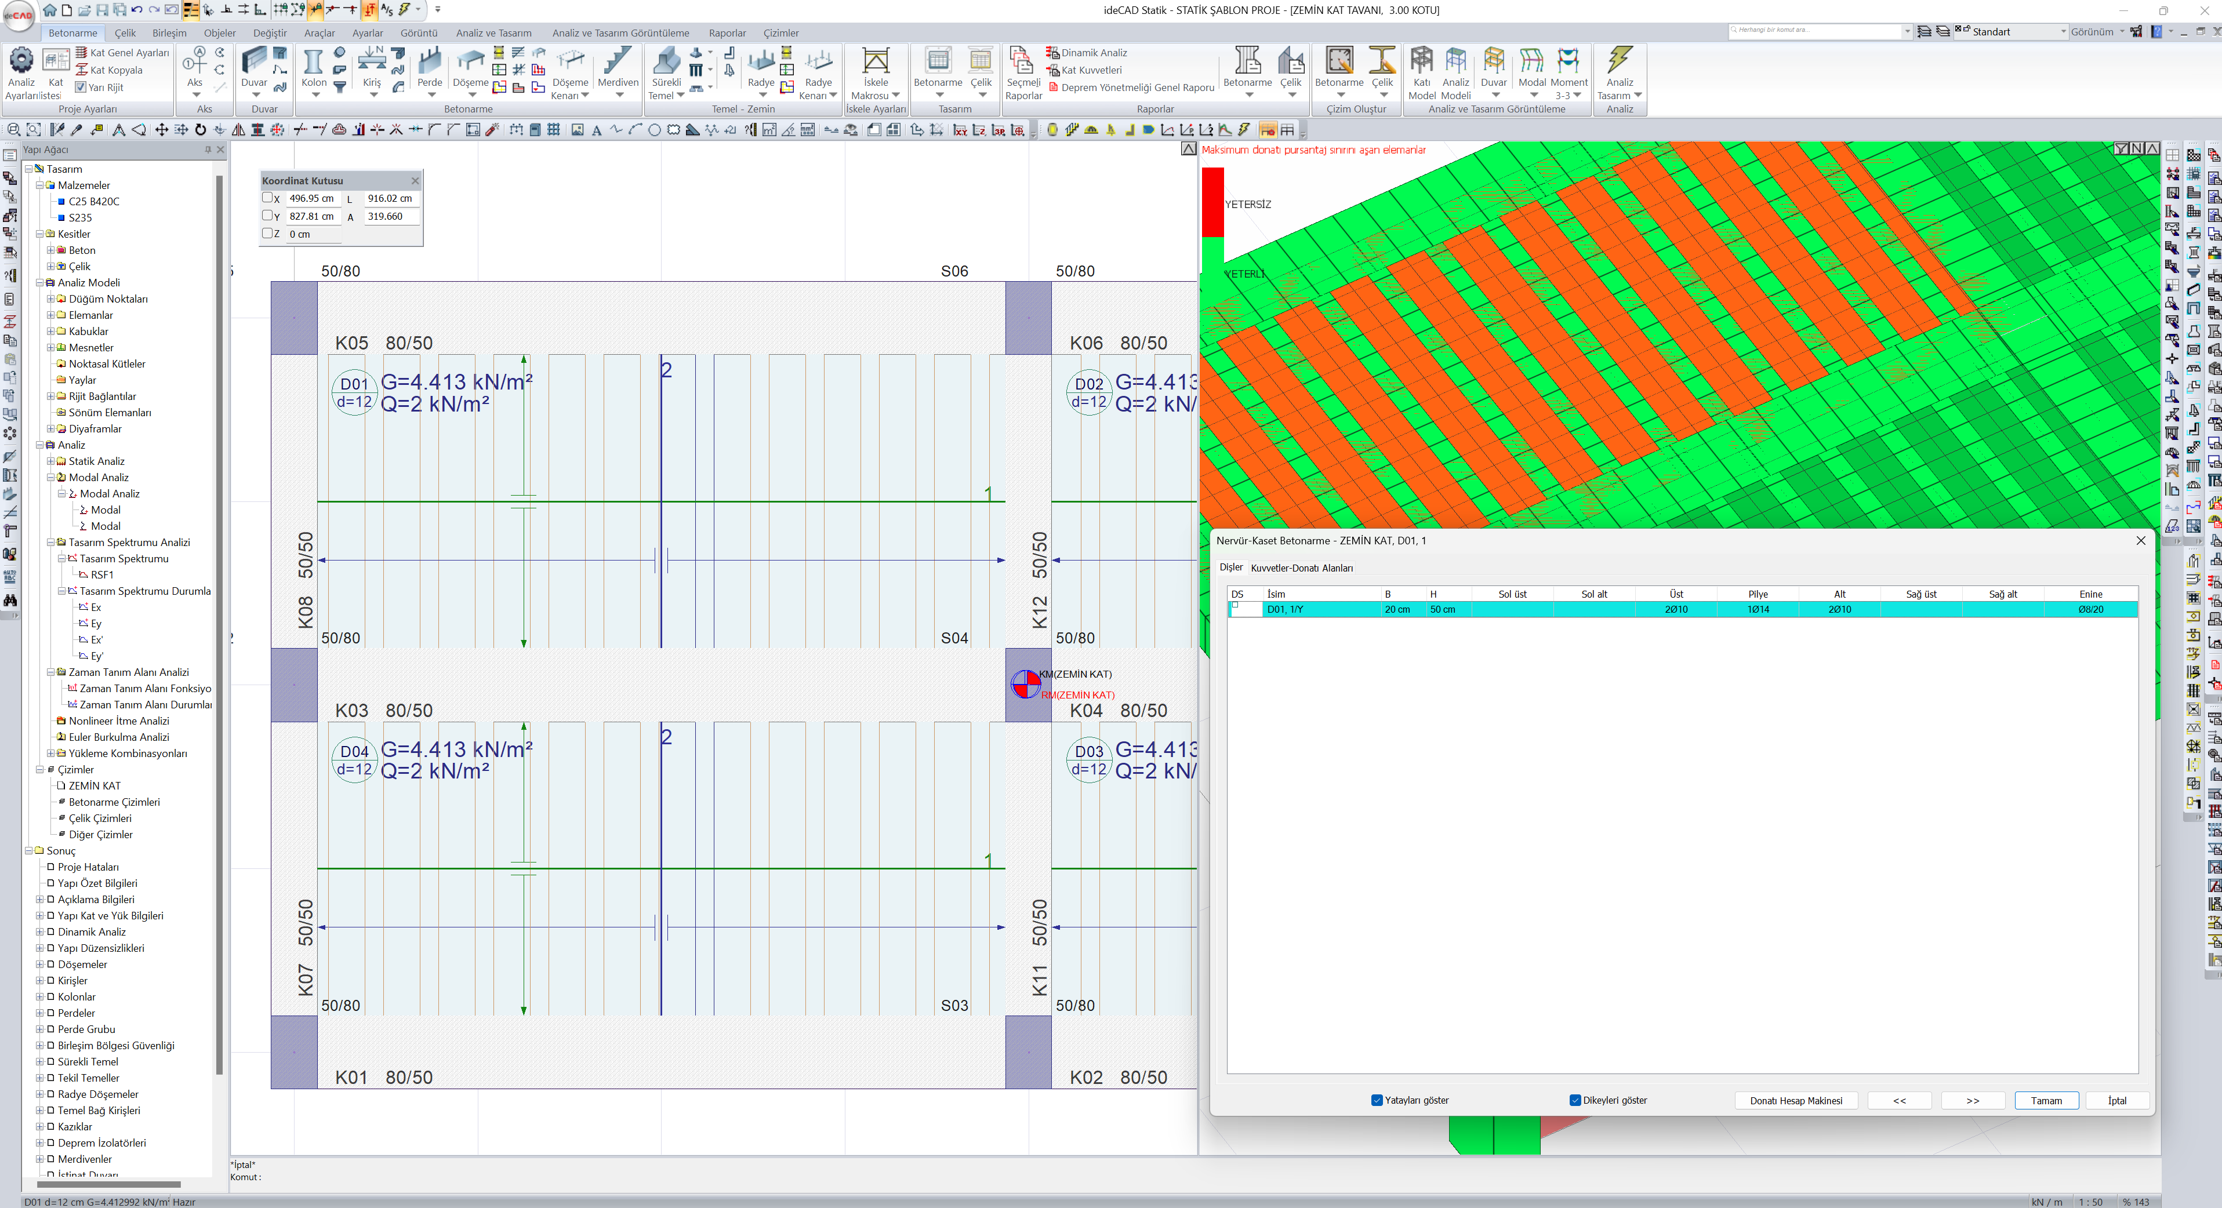Image resolution: width=2222 pixels, height=1208 pixels.
Task: Open the Standart style dropdown
Action: pyautogui.click(x=2063, y=32)
